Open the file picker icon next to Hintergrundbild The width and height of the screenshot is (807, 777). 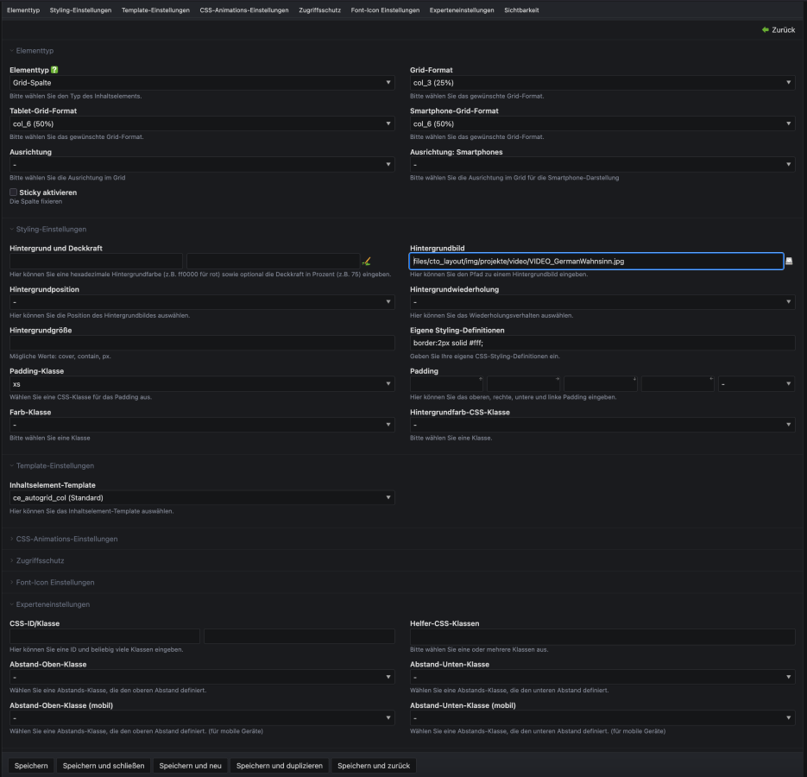coord(789,261)
